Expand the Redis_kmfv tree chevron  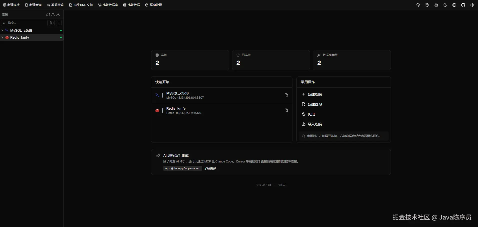coord(2,37)
